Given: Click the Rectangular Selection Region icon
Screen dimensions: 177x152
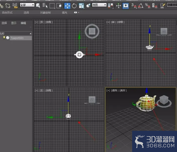Looking at the screenshot, I should pyautogui.click(x=52, y=6).
